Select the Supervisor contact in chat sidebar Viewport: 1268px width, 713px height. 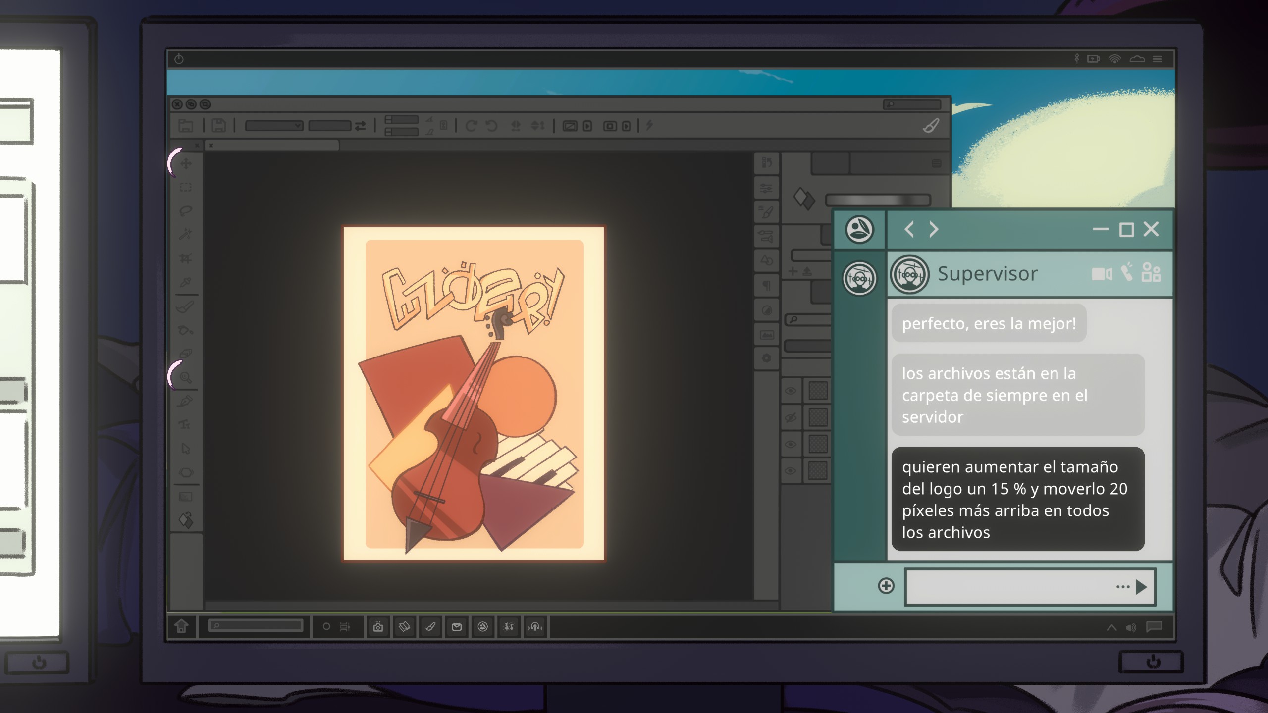(x=859, y=278)
